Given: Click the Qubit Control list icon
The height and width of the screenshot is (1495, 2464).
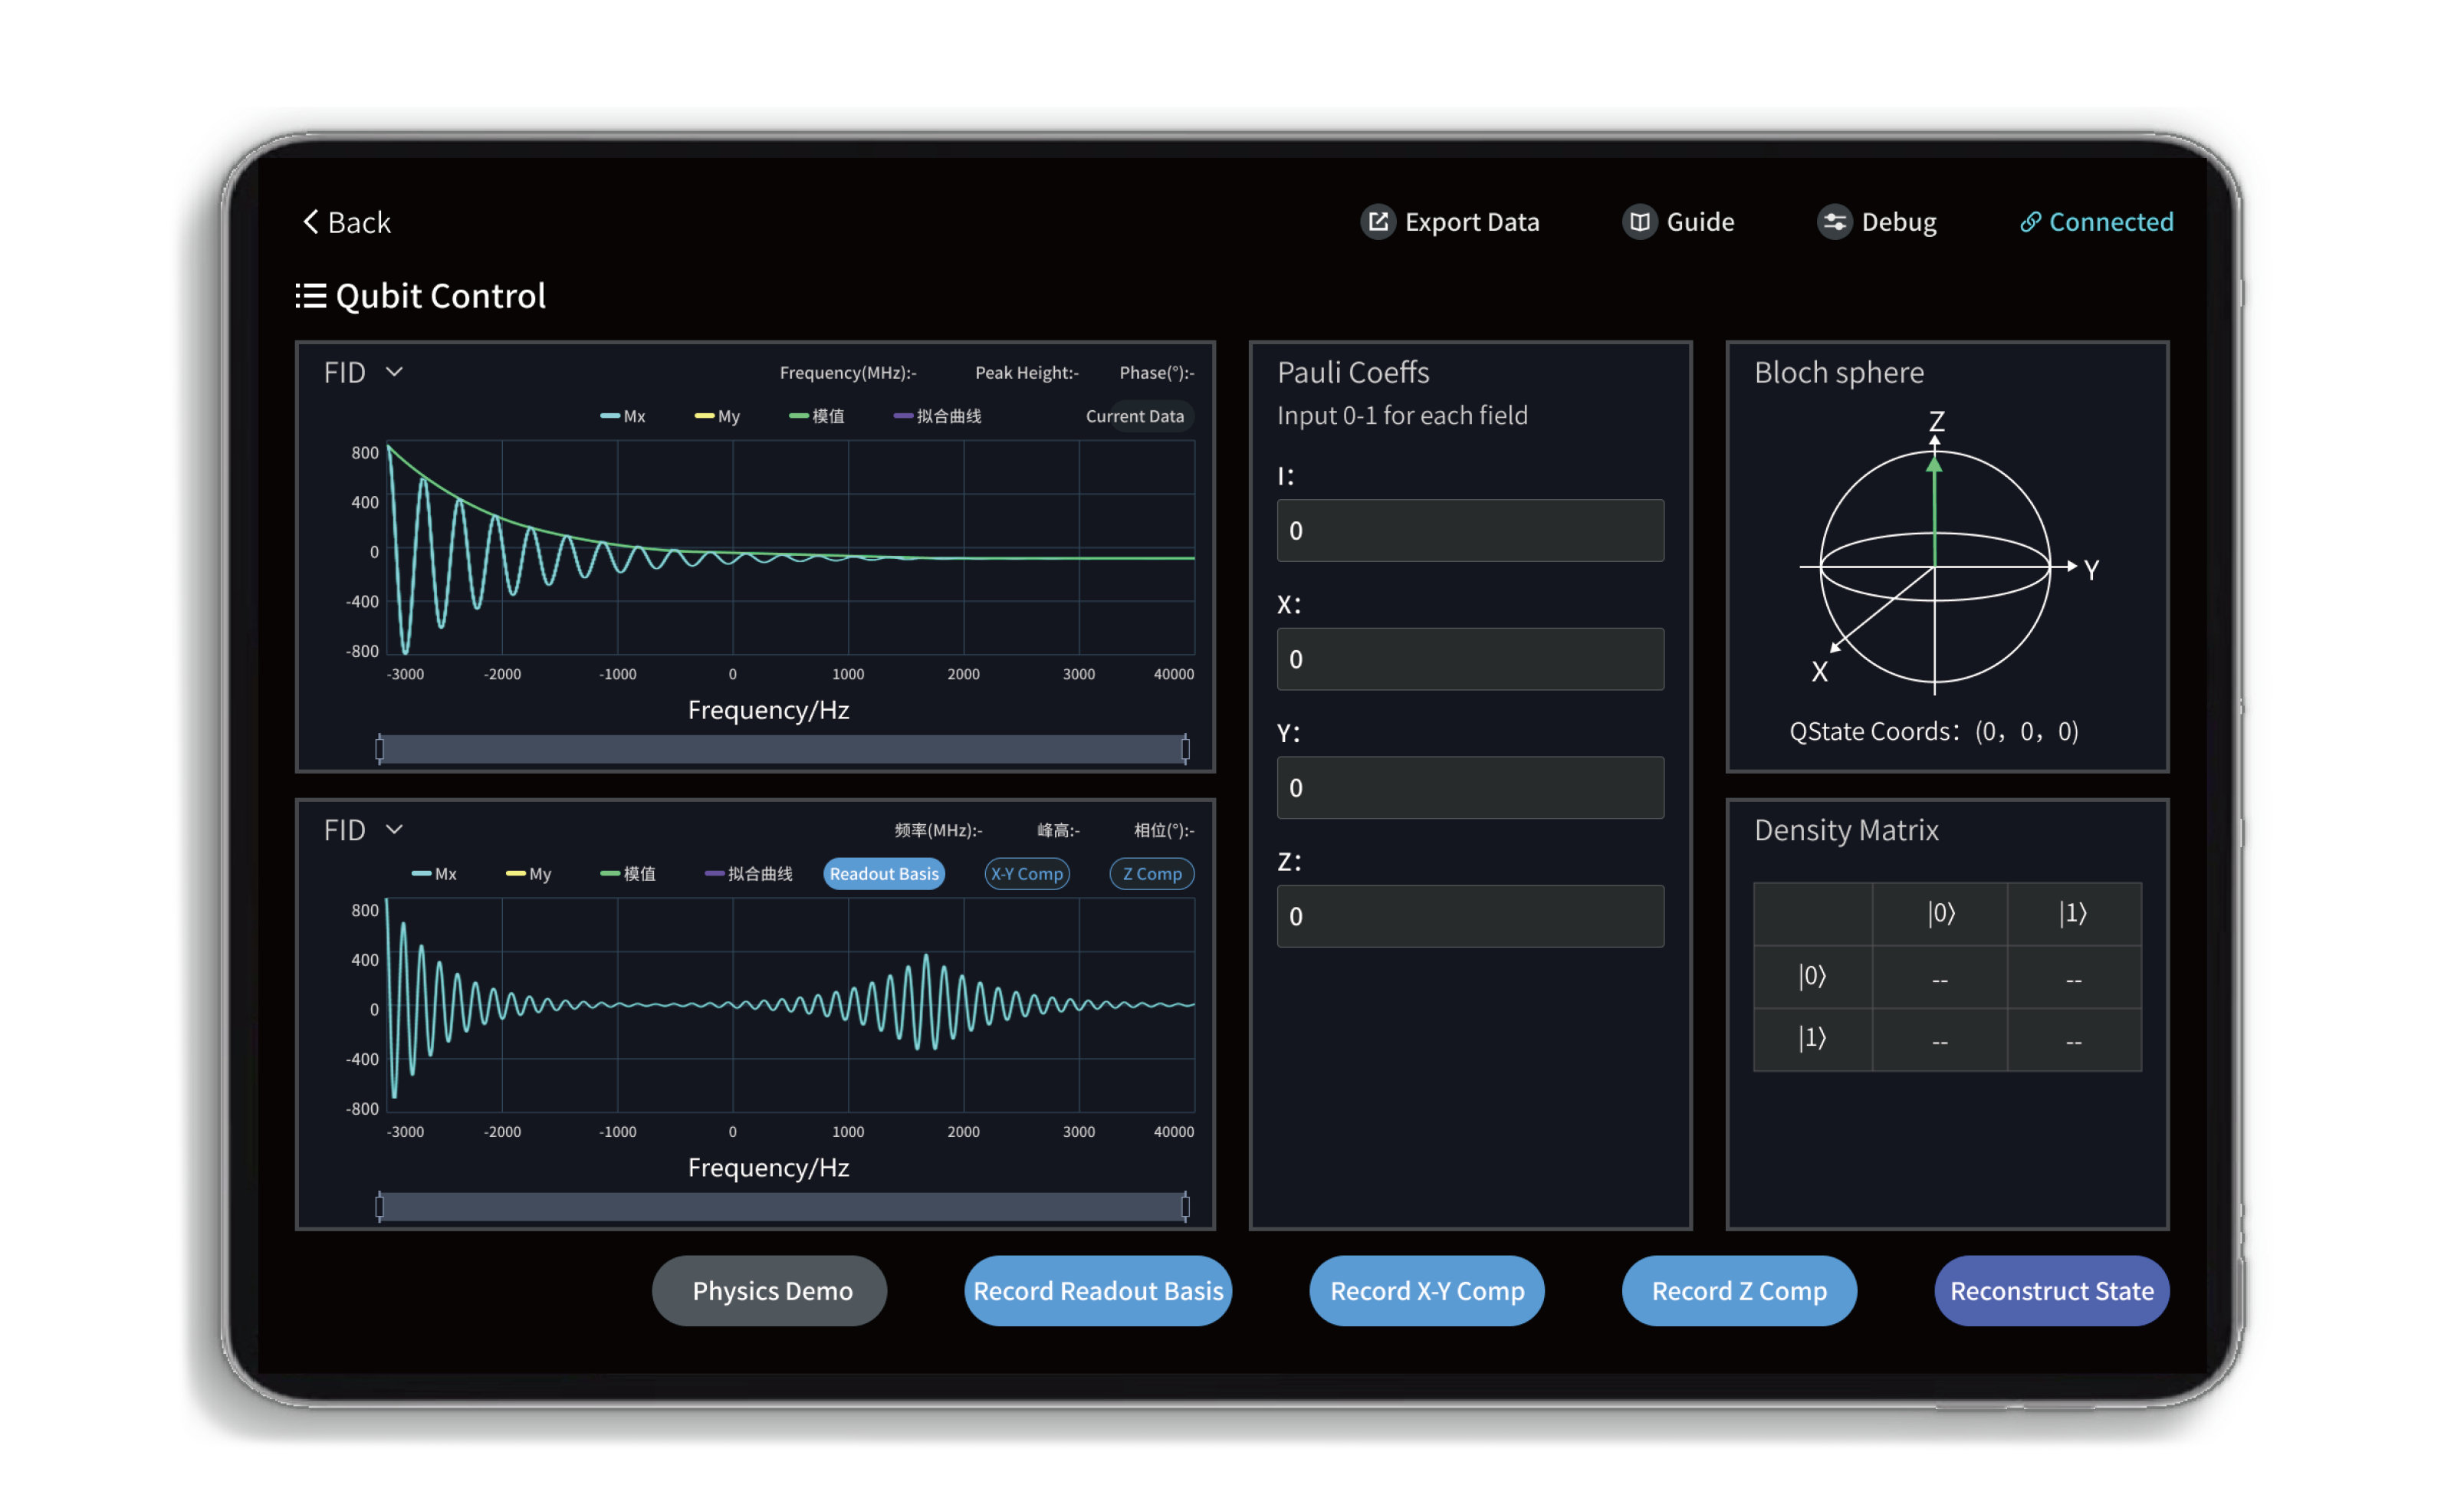Looking at the screenshot, I should [311, 296].
